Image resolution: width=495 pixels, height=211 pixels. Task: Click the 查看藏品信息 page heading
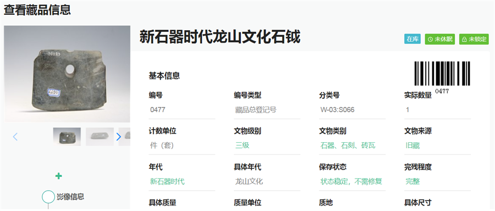tap(37, 10)
